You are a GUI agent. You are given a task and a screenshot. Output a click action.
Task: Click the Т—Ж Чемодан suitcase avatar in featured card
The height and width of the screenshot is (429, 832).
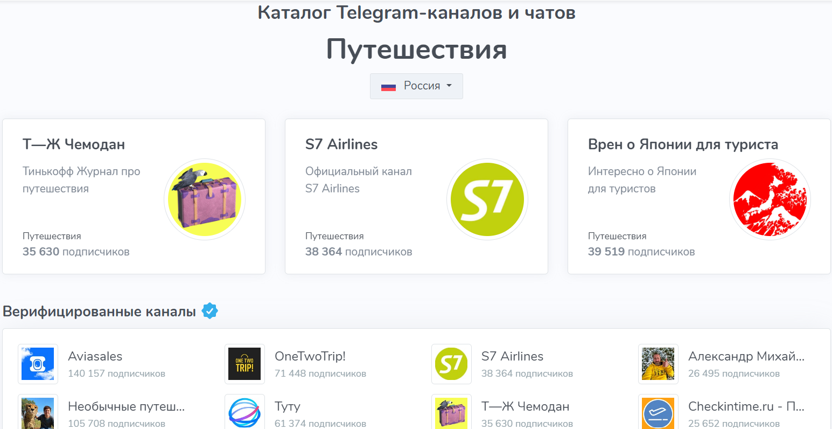(x=205, y=199)
